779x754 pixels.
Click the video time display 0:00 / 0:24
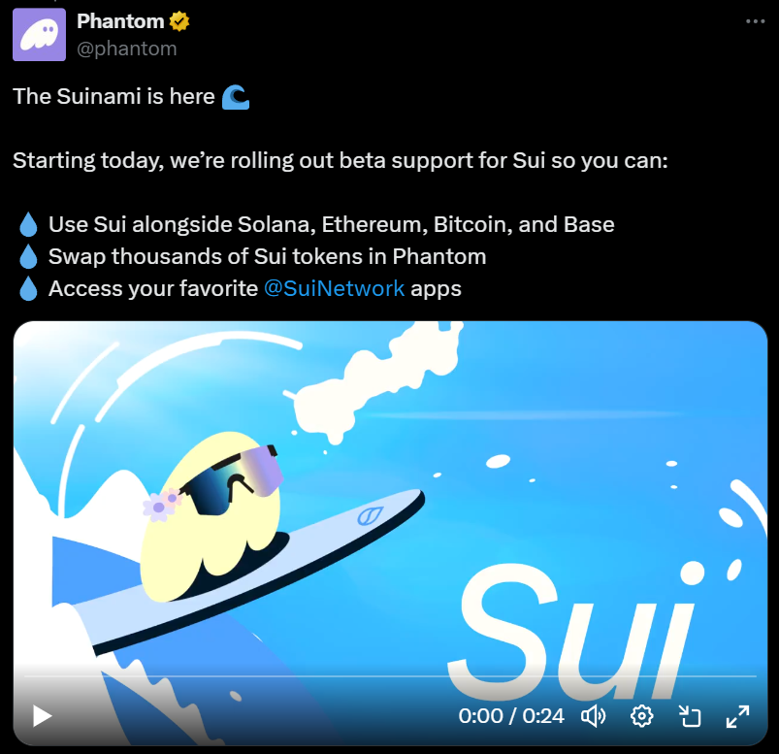pos(511,716)
